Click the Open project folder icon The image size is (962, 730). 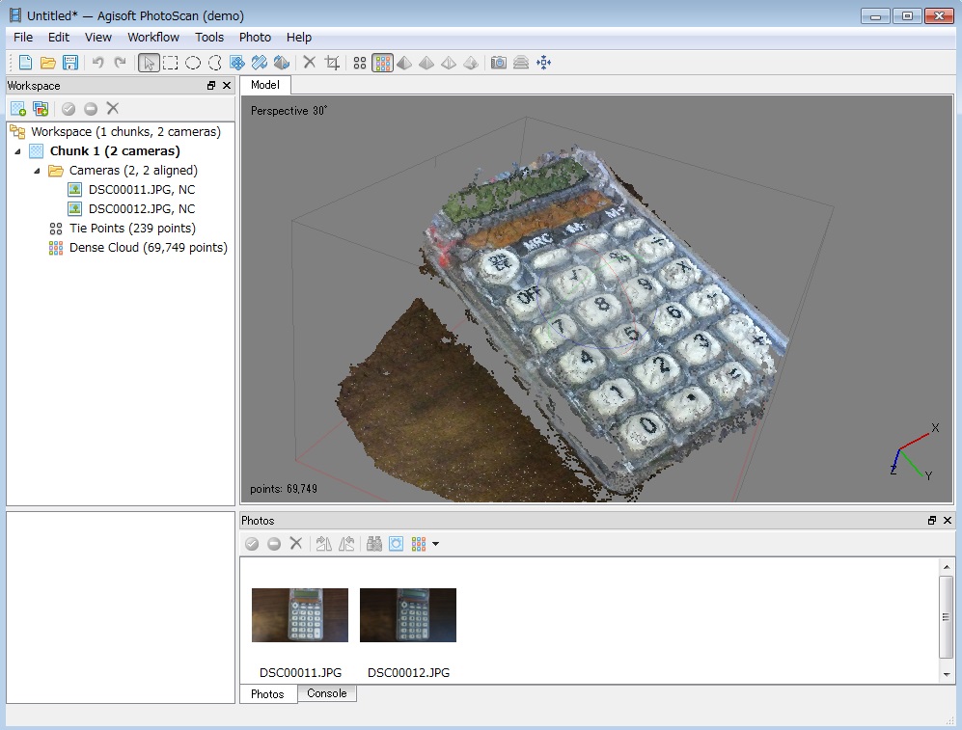[x=47, y=63]
